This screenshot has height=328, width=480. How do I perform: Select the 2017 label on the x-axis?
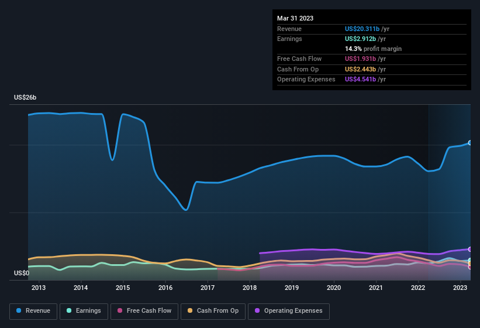[208, 288]
